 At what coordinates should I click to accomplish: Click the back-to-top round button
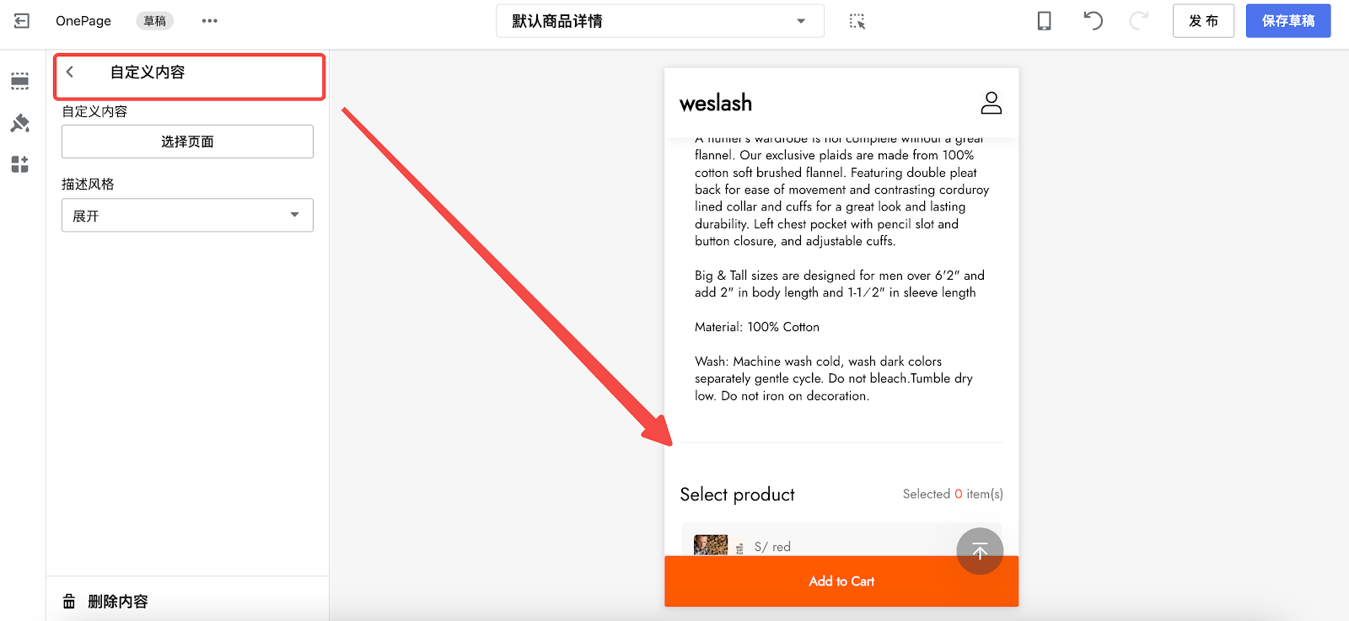[980, 551]
